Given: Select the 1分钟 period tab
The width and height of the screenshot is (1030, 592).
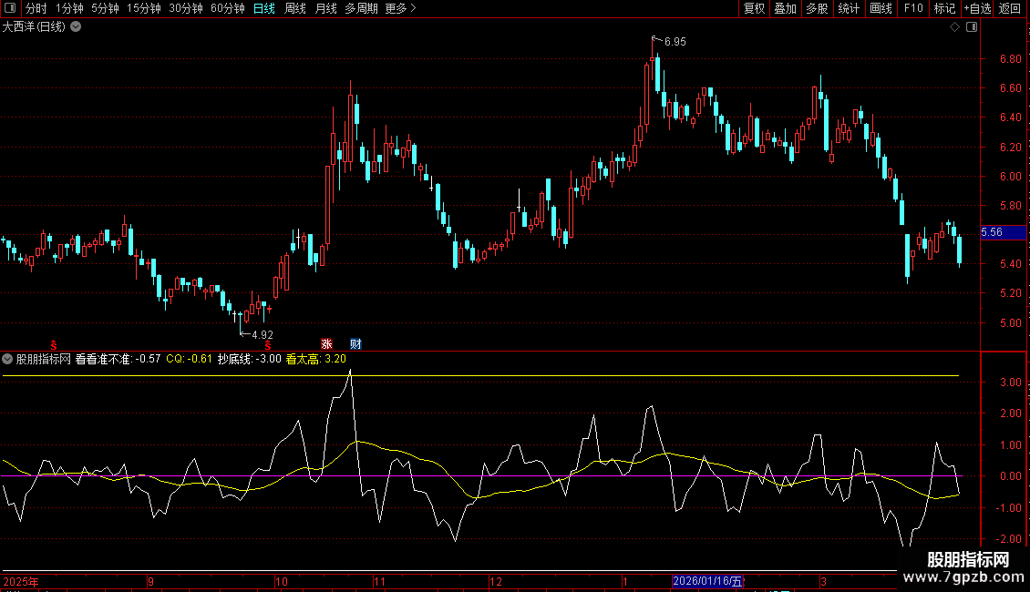Looking at the screenshot, I should (69, 8).
